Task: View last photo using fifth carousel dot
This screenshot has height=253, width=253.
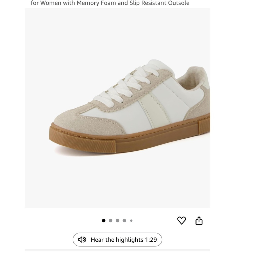Action: coord(131,220)
